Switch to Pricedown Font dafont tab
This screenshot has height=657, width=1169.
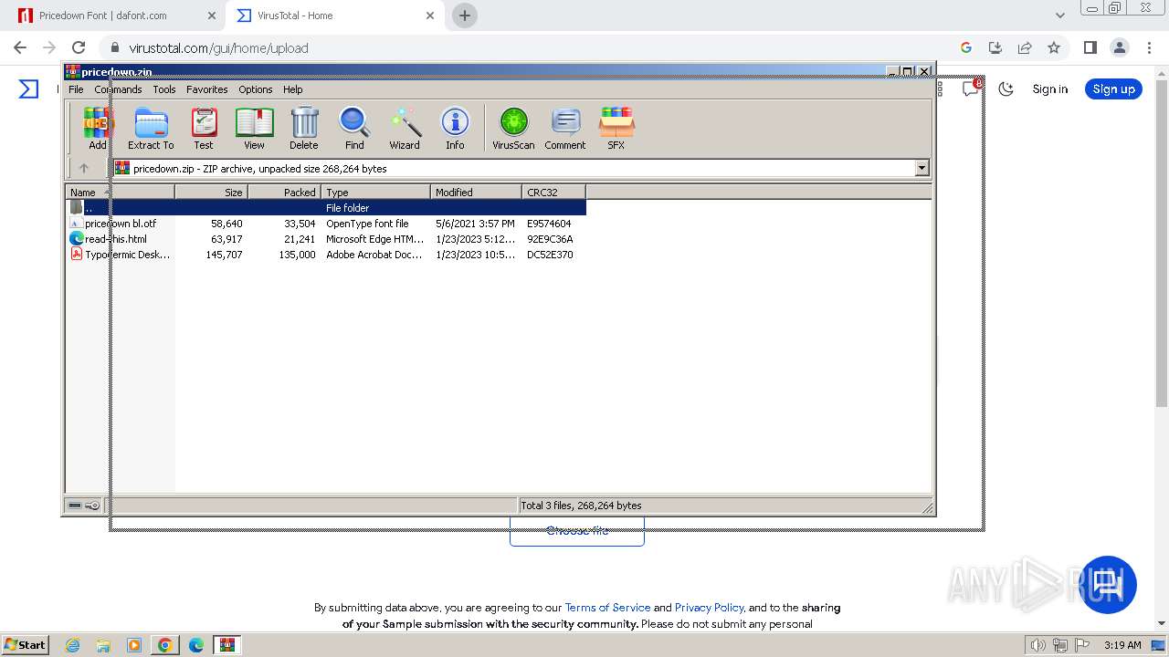(116, 16)
